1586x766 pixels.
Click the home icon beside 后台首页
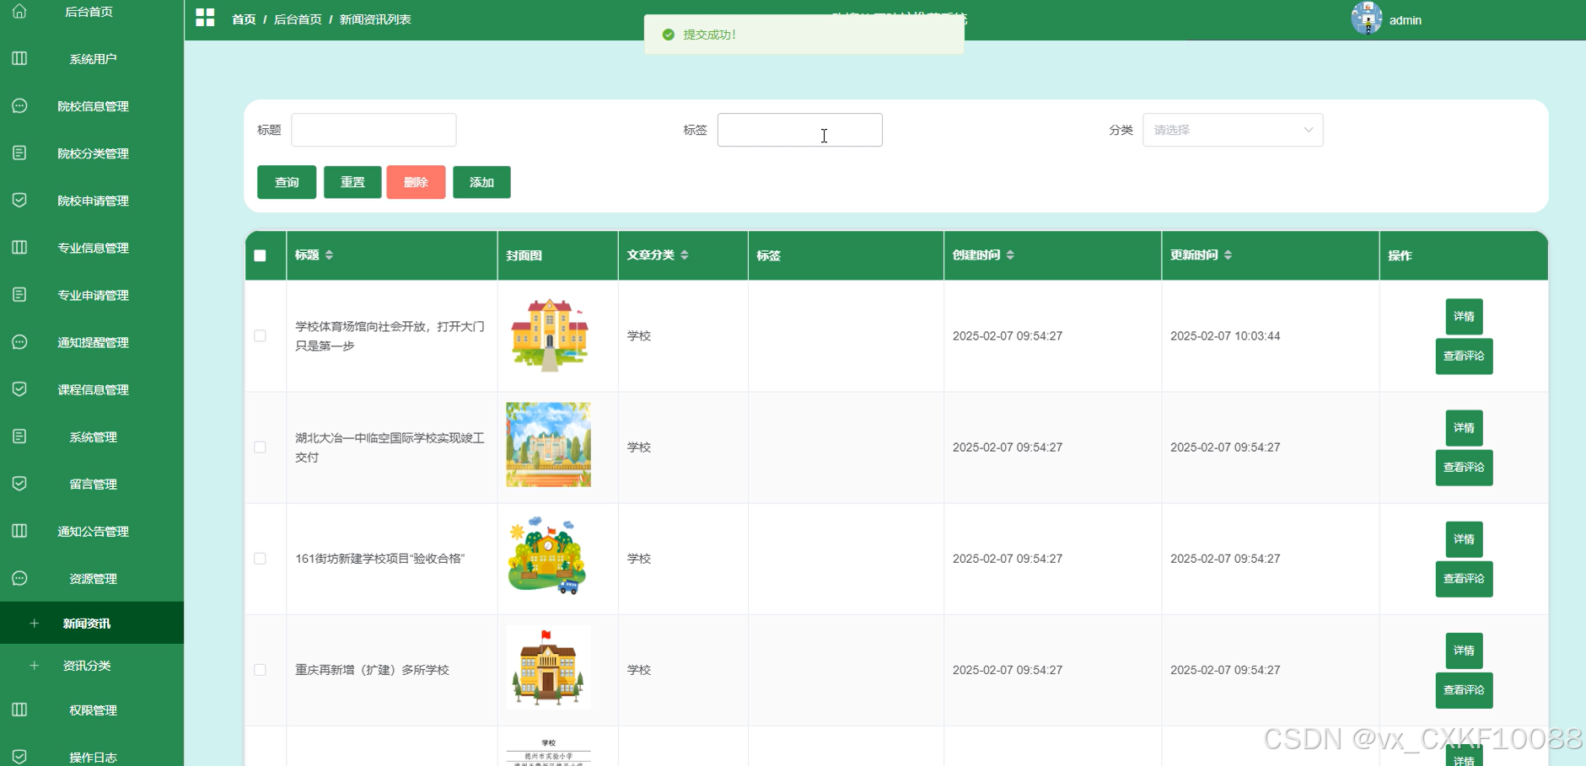point(19,12)
